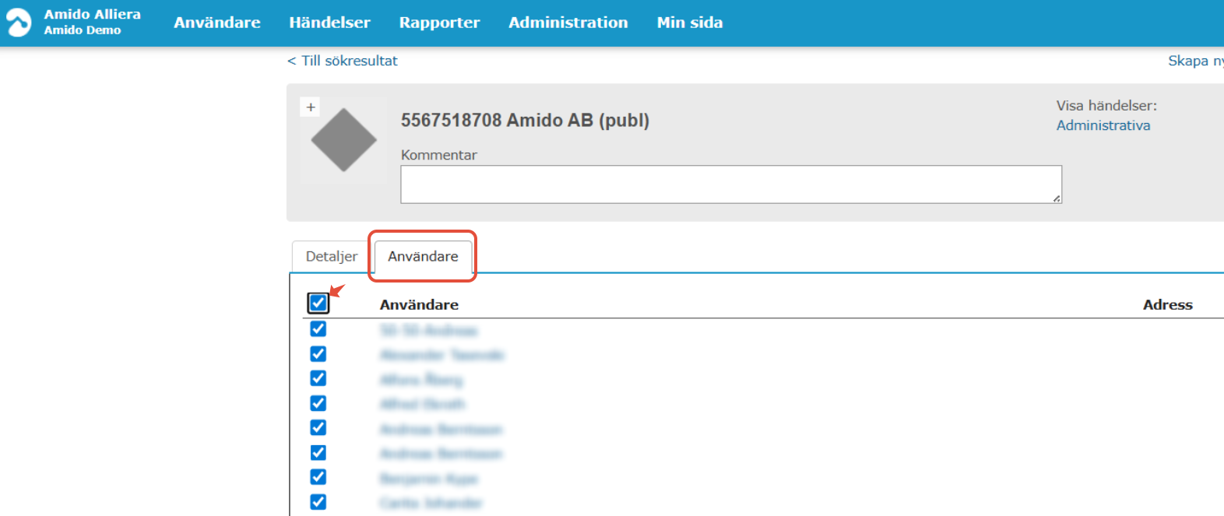Viewport: 1224px width, 516px height.
Task: Open the Min sida menu
Action: 689,23
